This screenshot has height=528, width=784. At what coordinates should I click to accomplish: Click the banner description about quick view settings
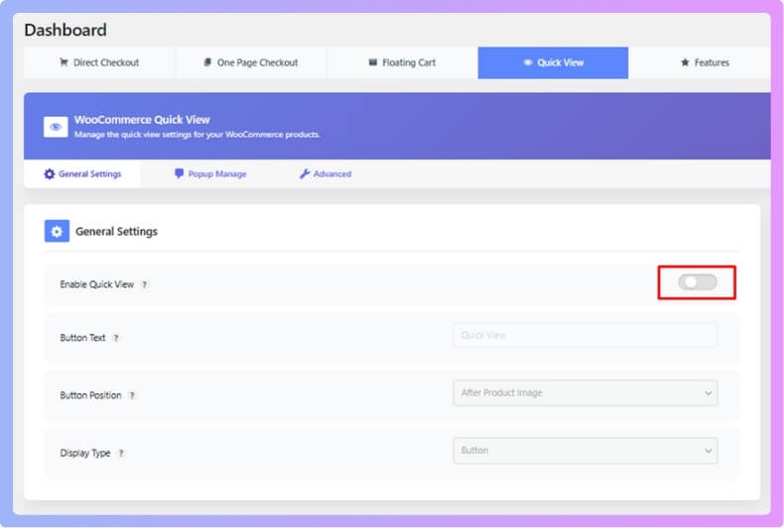point(197,135)
